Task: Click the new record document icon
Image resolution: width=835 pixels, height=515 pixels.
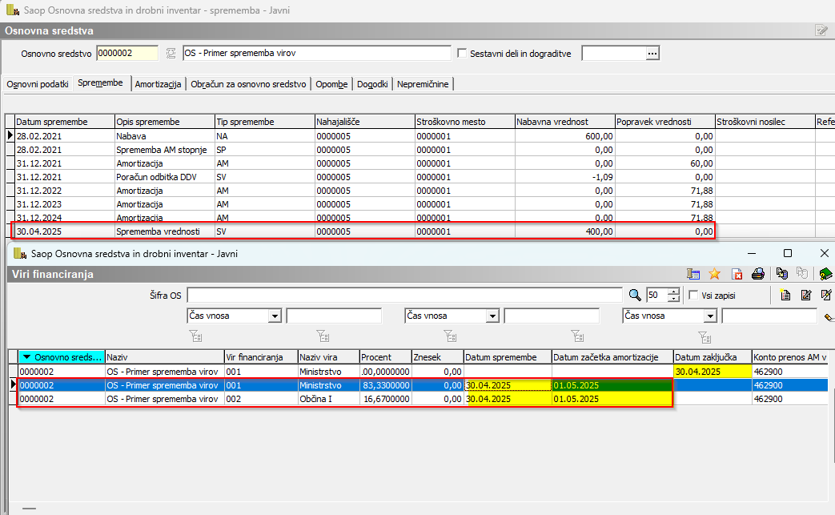Action: tap(785, 295)
